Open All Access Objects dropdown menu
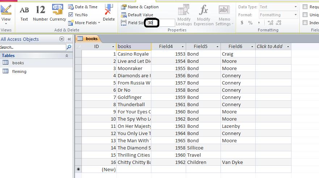Image resolution: width=319 pixels, height=178 pixels. point(62,39)
